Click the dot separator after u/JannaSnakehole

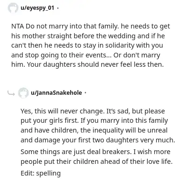[85, 93]
